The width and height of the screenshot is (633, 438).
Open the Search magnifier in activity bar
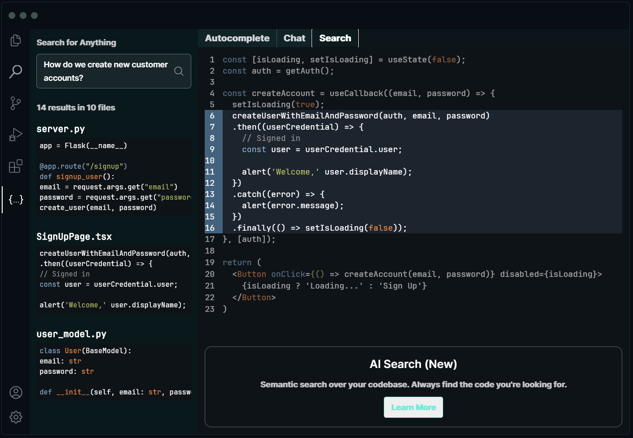[x=16, y=71]
